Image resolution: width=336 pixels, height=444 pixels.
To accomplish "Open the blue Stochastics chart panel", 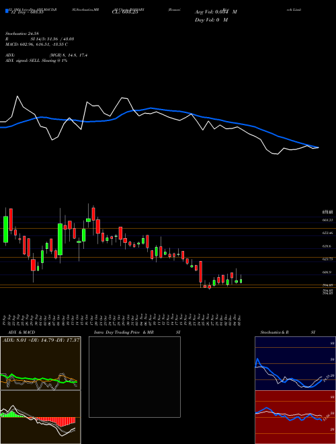I will (x=295, y=363).
